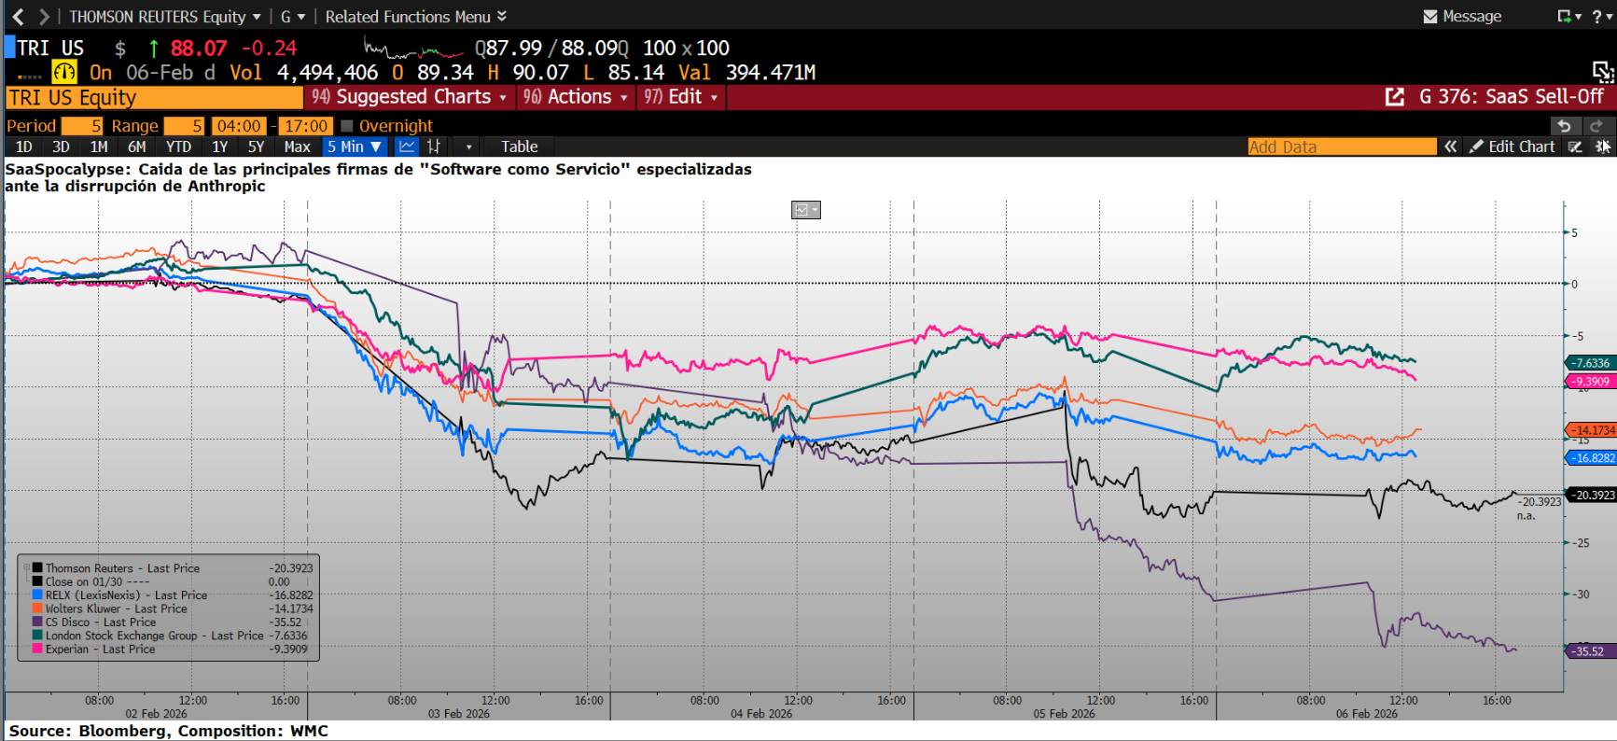This screenshot has width=1617, height=741.
Task: Click the Message button label
Action: [x=1471, y=17]
